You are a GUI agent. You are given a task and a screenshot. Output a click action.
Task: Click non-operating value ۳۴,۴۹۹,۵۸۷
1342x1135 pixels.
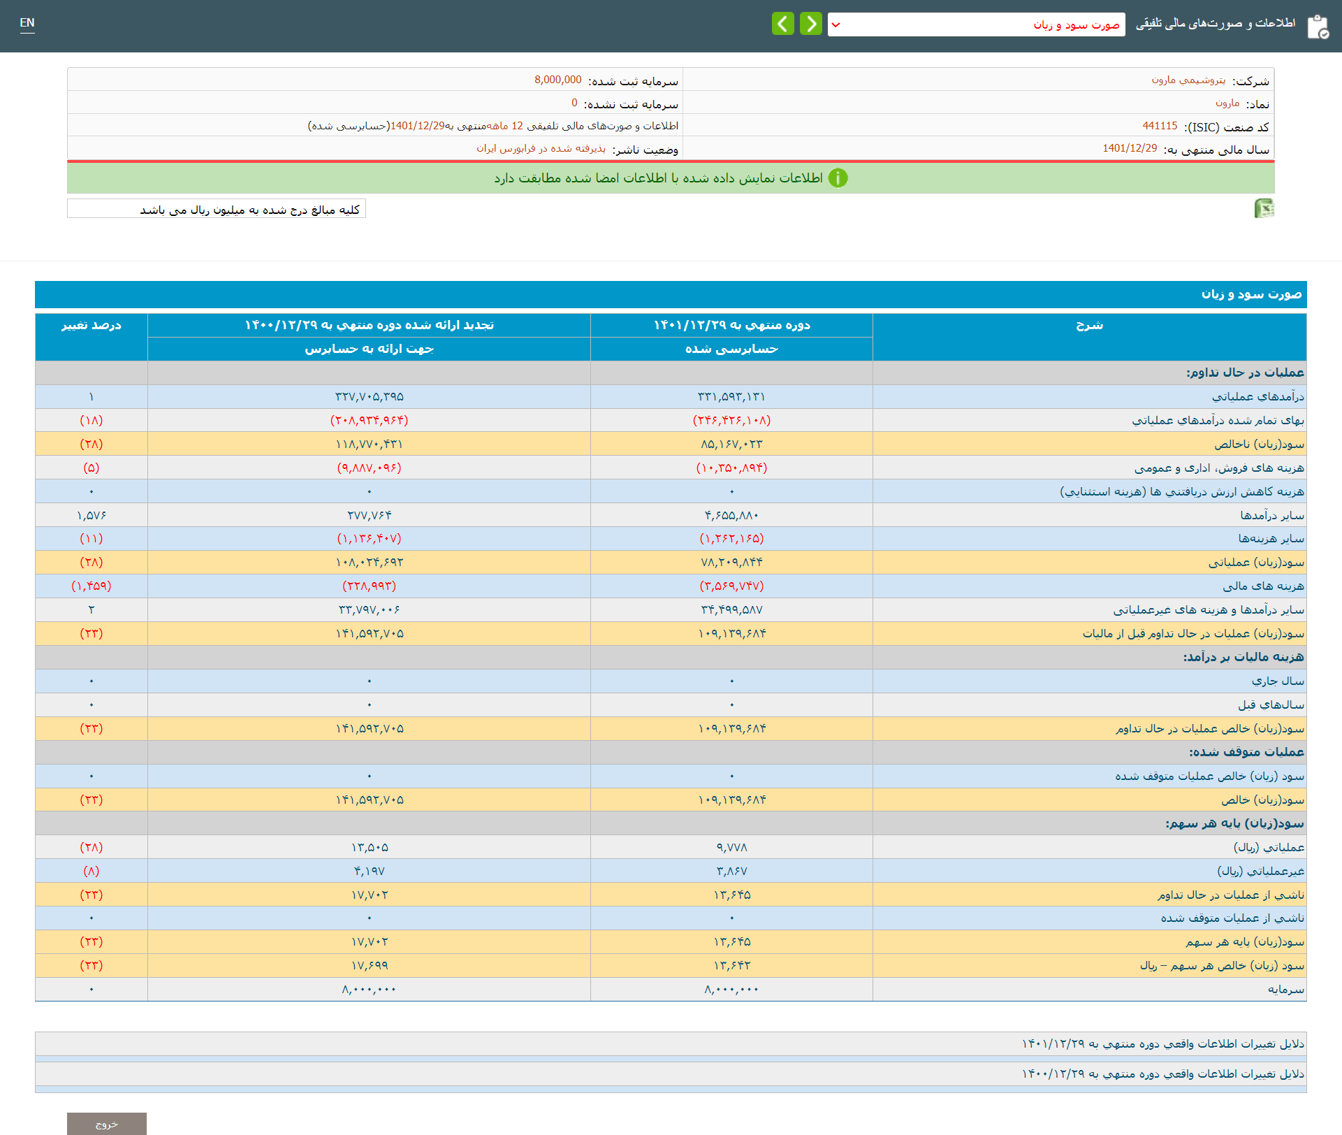731,609
